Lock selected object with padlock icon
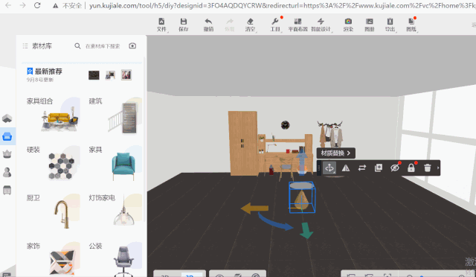 411,168
